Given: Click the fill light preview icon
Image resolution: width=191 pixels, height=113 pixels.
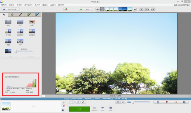Looking at the screenshot, I should coord(8,51).
